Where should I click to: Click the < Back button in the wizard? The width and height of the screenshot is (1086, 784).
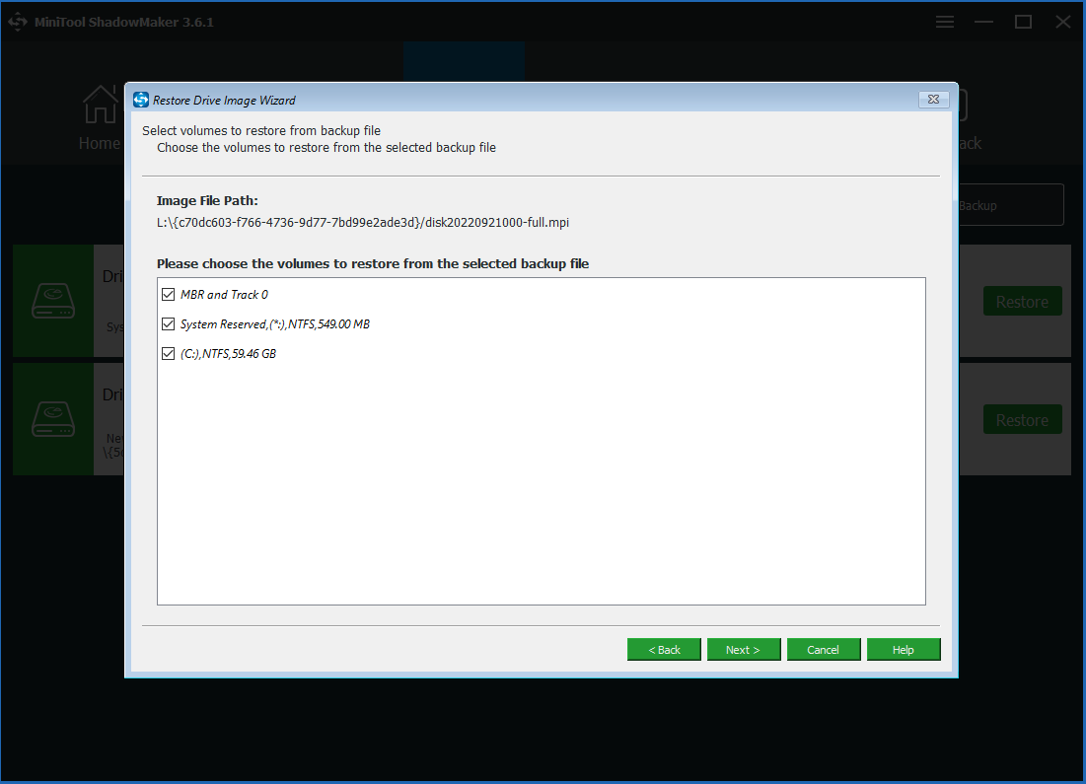tap(664, 649)
